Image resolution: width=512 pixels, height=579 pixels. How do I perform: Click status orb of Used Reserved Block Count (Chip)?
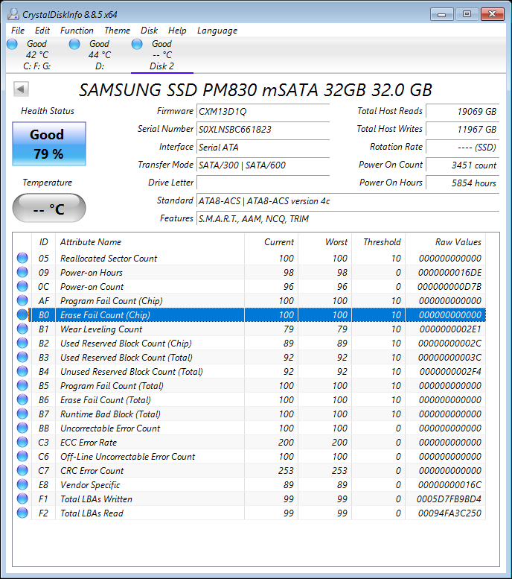22,343
